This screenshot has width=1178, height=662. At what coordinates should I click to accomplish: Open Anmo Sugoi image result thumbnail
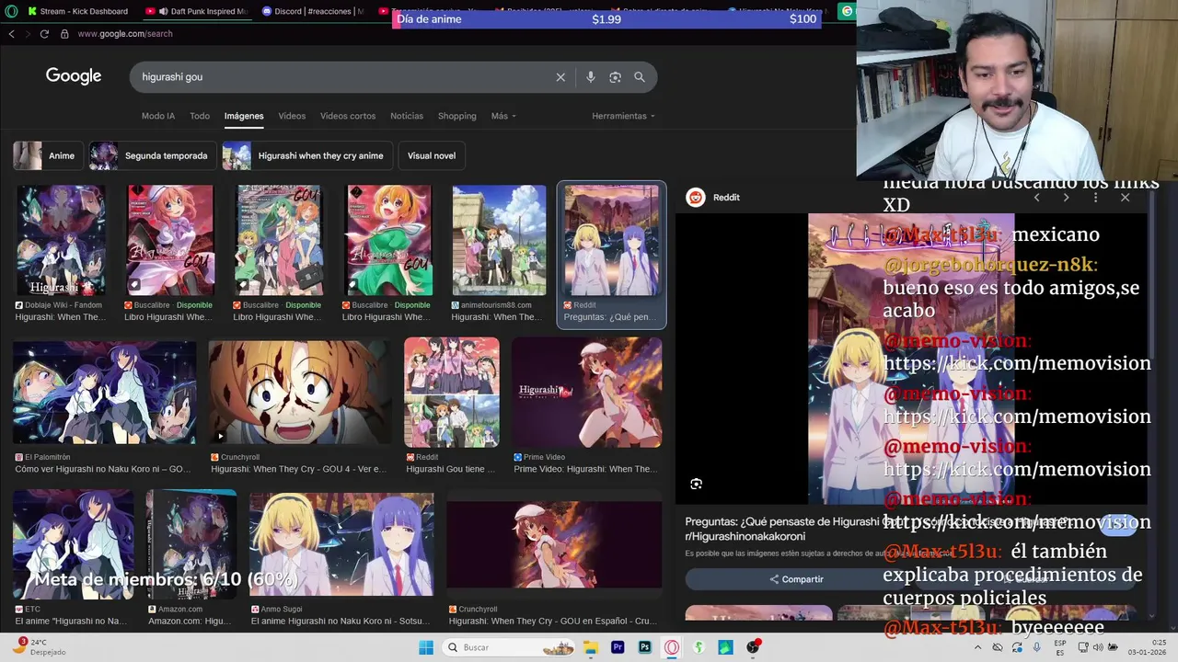[x=341, y=545]
